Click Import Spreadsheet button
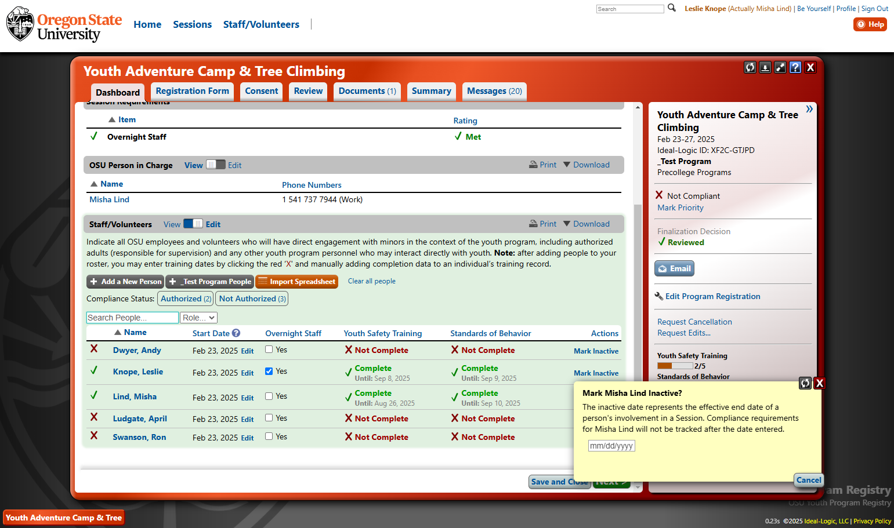This screenshot has width=894, height=528. coord(296,282)
